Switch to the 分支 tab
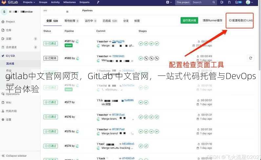This screenshot has height=160, width=261. [x=126, y=21]
